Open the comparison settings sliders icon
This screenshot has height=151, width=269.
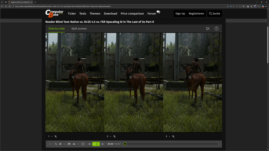(208, 29)
